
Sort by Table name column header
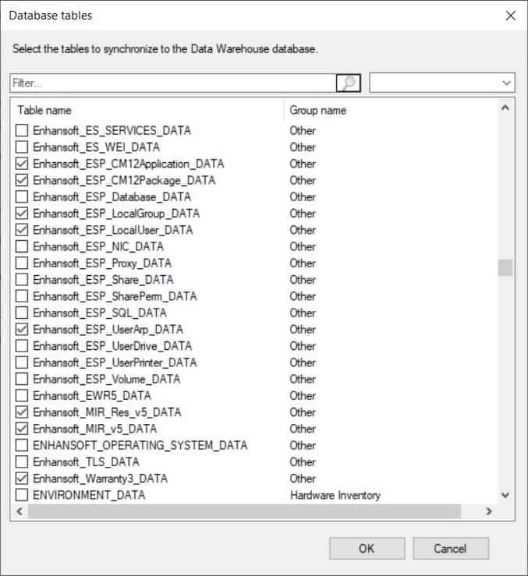[148, 111]
